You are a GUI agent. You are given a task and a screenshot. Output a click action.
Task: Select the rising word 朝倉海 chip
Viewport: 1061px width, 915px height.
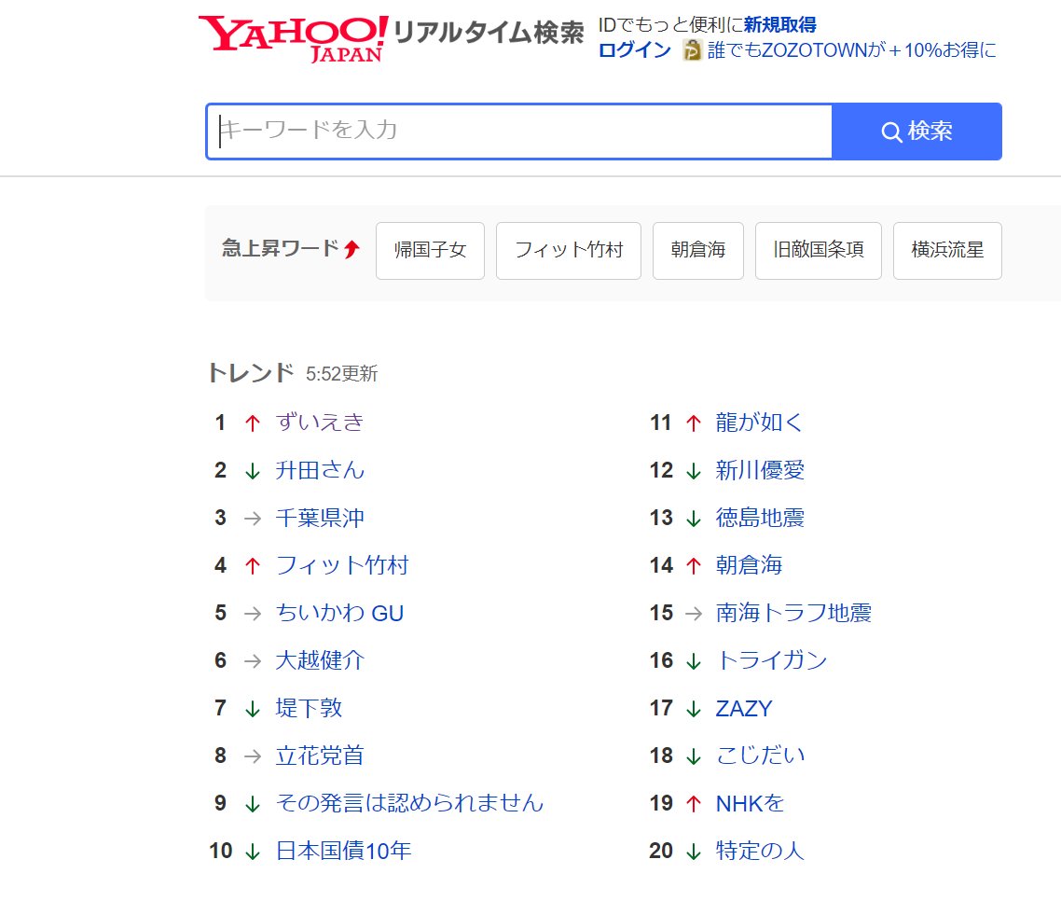[x=697, y=250]
